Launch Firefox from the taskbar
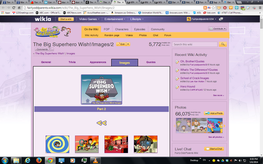Viewport: 263px width, 164px height. pyautogui.click(x=39, y=160)
